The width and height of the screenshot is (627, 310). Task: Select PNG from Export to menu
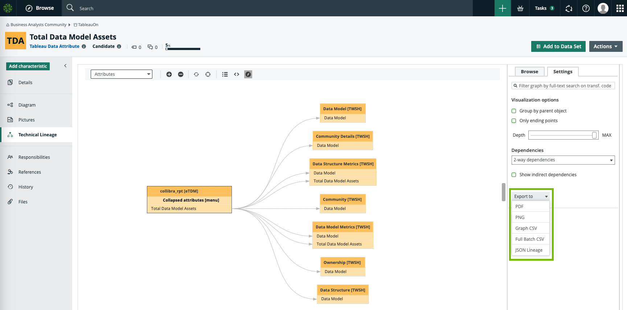(x=520, y=218)
